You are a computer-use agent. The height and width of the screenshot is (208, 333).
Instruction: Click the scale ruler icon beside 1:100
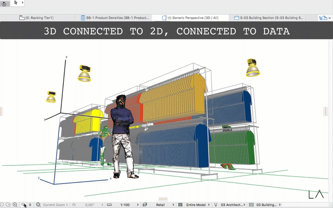(109, 204)
